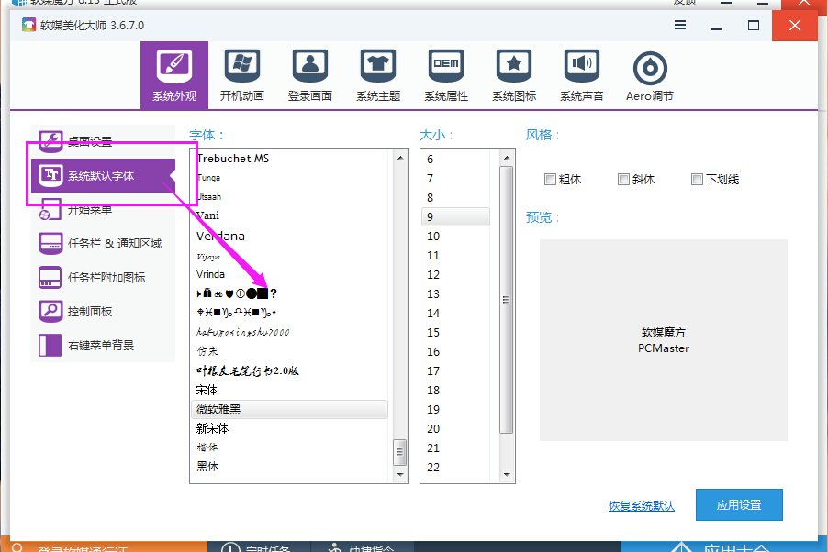Enable the 下划线 (underline) checkbox
The height and width of the screenshot is (552, 828).
coord(697,179)
